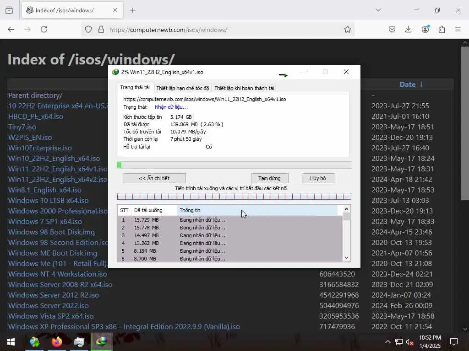Go forward with the browser forward arrow
Image resolution: width=469 pixels, height=351 pixels.
tap(27, 29)
